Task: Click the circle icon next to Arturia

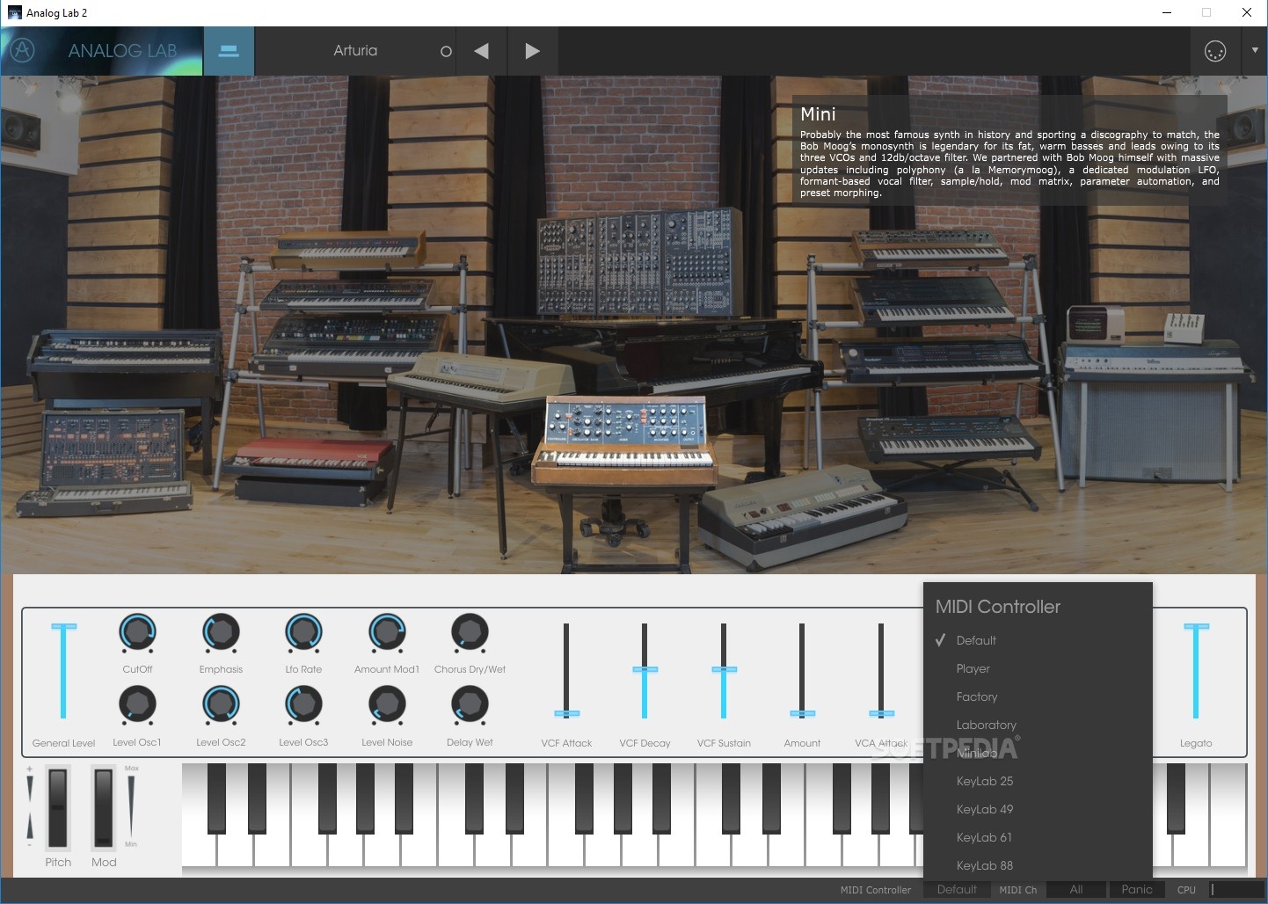Action: 446,51
